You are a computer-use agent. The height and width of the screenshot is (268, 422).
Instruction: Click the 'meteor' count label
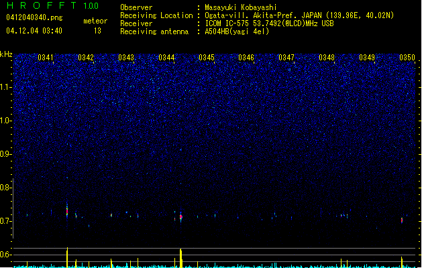click(x=95, y=21)
